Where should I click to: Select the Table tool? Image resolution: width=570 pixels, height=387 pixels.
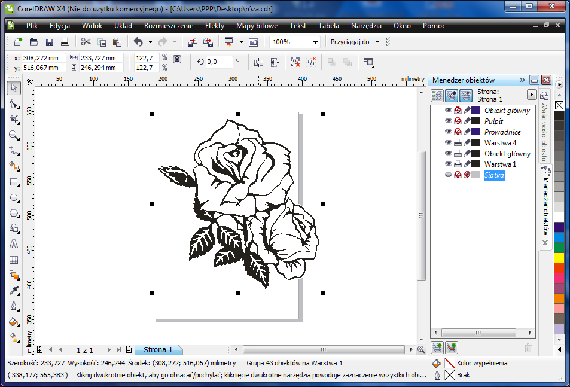click(14, 260)
